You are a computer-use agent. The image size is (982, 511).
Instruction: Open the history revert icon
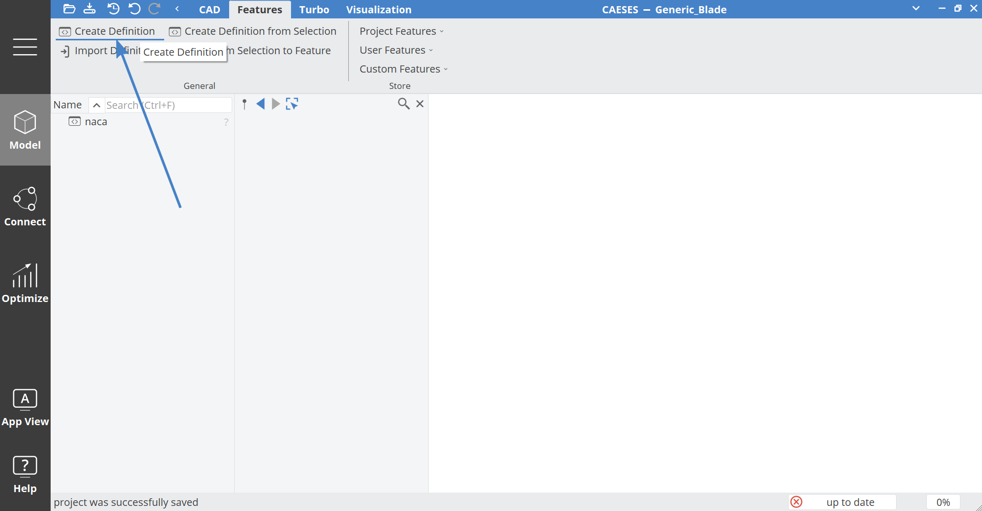coord(113,9)
